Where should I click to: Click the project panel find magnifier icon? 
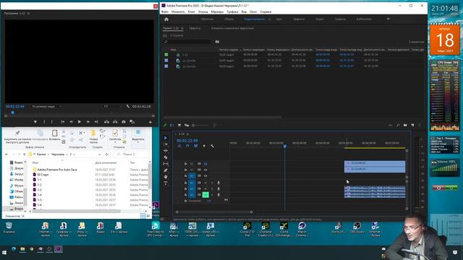pyautogui.click(x=398, y=125)
